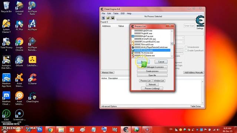Image resolution: width=237 pixels, height=133 pixels.
Task: Click the Chrome icon in the taskbar
Action: coord(50,130)
